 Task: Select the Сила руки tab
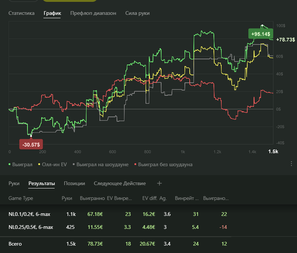click(137, 13)
